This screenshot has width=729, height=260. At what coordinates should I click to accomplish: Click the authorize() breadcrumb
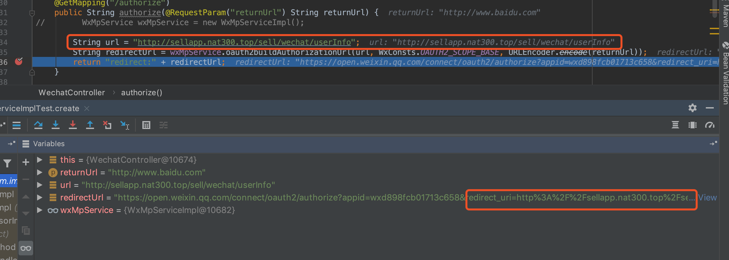coord(142,93)
